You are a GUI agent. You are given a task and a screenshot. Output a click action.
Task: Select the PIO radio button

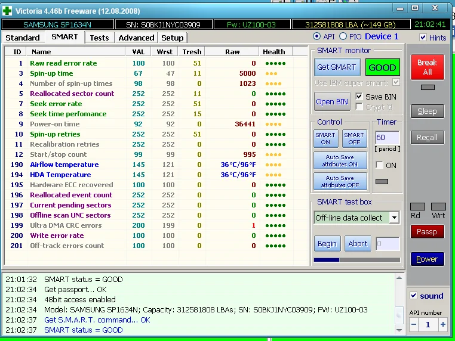[343, 37]
